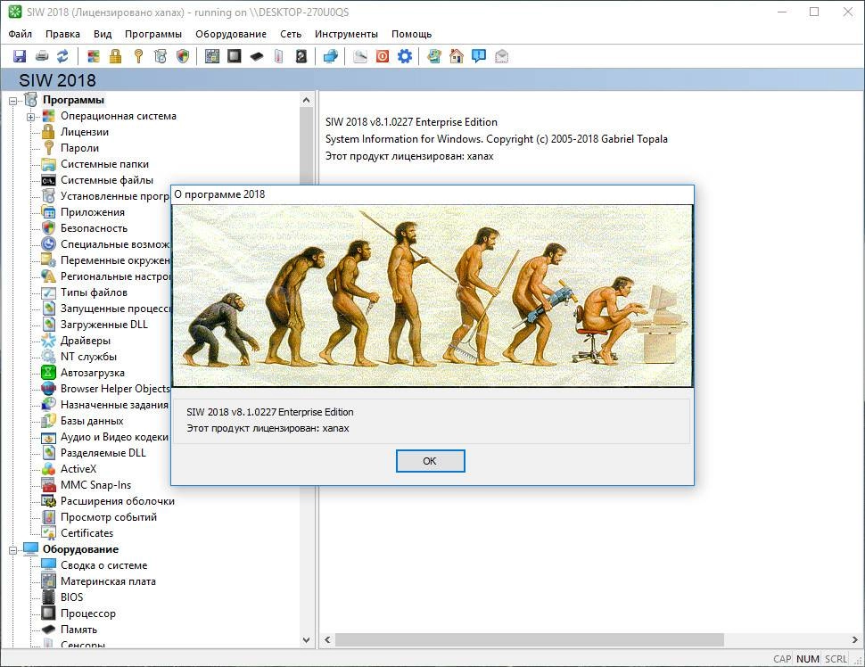Select Системные папки tree item

coord(105,164)
